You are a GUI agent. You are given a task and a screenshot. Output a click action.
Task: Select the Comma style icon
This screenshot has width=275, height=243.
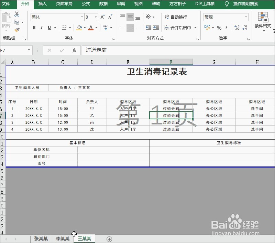[226, 28]
